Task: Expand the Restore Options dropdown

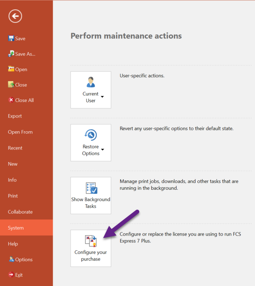Action: (x=91, y=143)
